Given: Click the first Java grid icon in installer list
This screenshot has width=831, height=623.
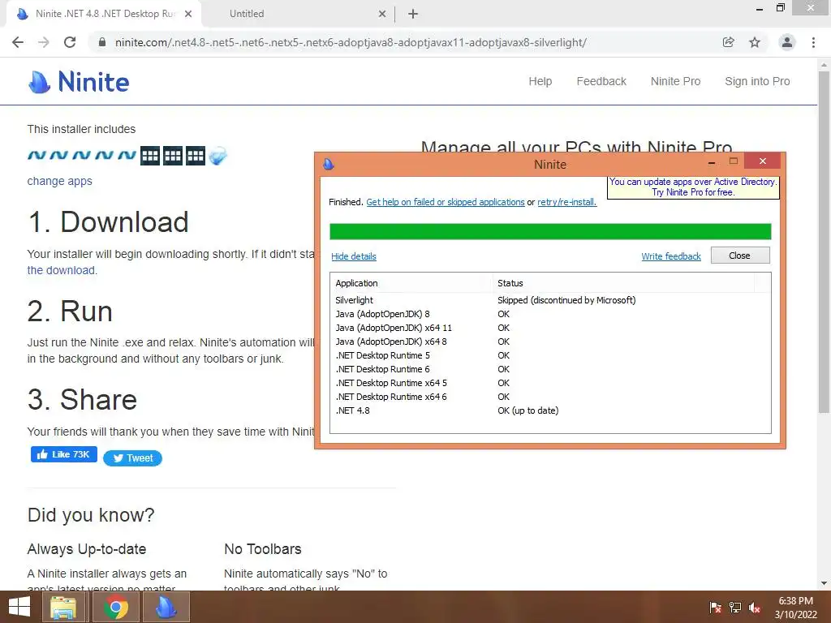Looking at the screenshot, I should tap(150, 156).
